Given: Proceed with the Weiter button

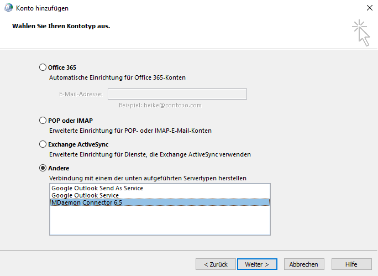Looking at the screenshot, I should point(257,264).
